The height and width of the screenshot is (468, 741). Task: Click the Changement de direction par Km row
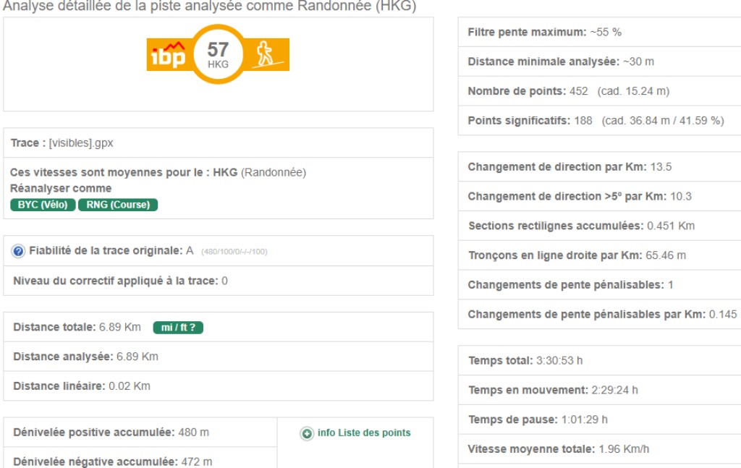pyautogui.click(x=569, y=166)
